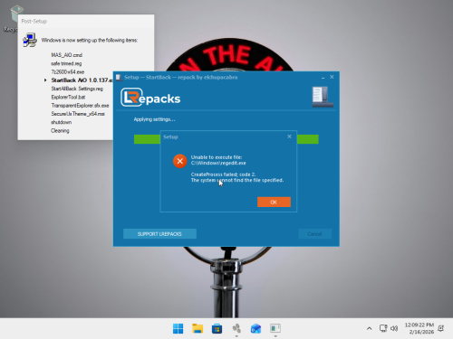This screenshot has height=339, width=453.
Task: Open the network status tray icon
Action: tap(383, 328)
